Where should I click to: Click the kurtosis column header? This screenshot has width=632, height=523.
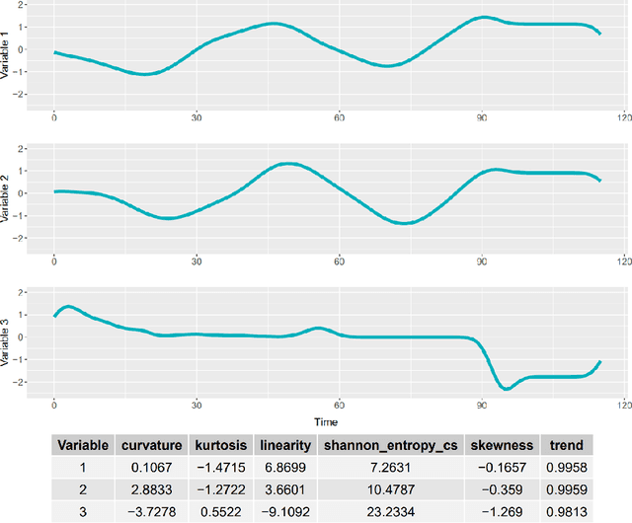coord(222,446)
